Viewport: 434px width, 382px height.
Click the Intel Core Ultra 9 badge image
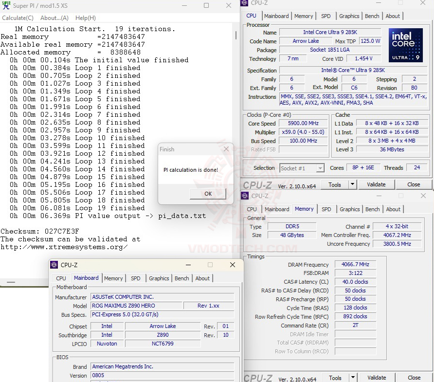406,45
